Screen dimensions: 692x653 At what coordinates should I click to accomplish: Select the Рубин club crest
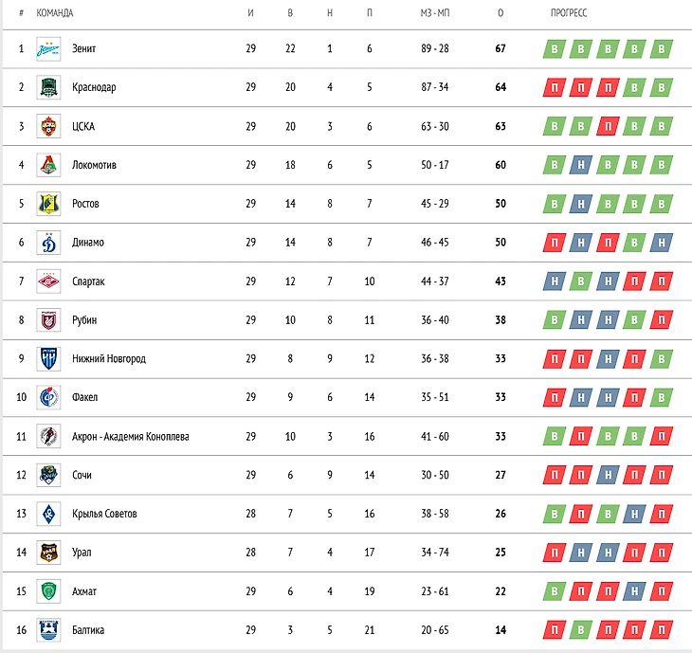click(48, 320)
